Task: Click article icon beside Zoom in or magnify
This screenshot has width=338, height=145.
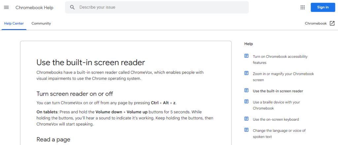Action: point(246,73)
